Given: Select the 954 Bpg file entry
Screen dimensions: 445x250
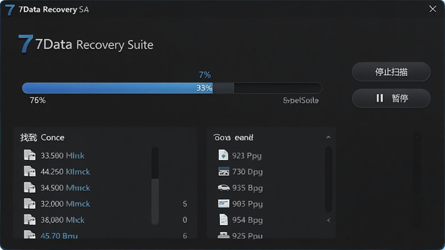Looking at the screenshot, I should (x=247, y=220).
